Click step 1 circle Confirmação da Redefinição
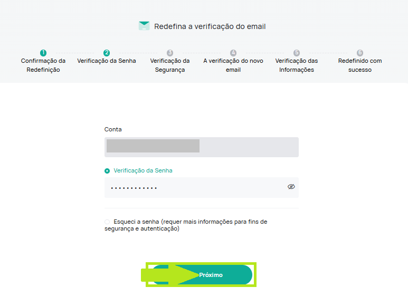The image size is (408, 306). pos(43,53)
